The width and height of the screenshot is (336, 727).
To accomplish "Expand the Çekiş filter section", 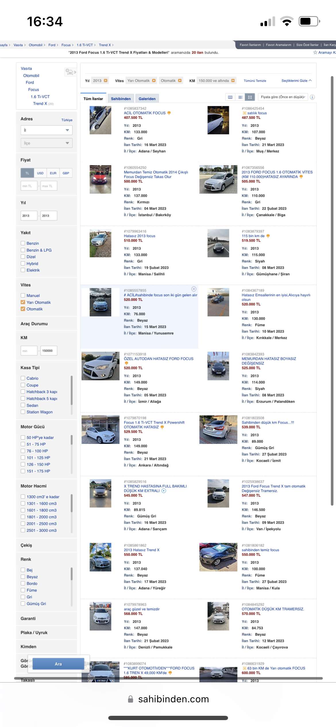I will tap(26, 545).
